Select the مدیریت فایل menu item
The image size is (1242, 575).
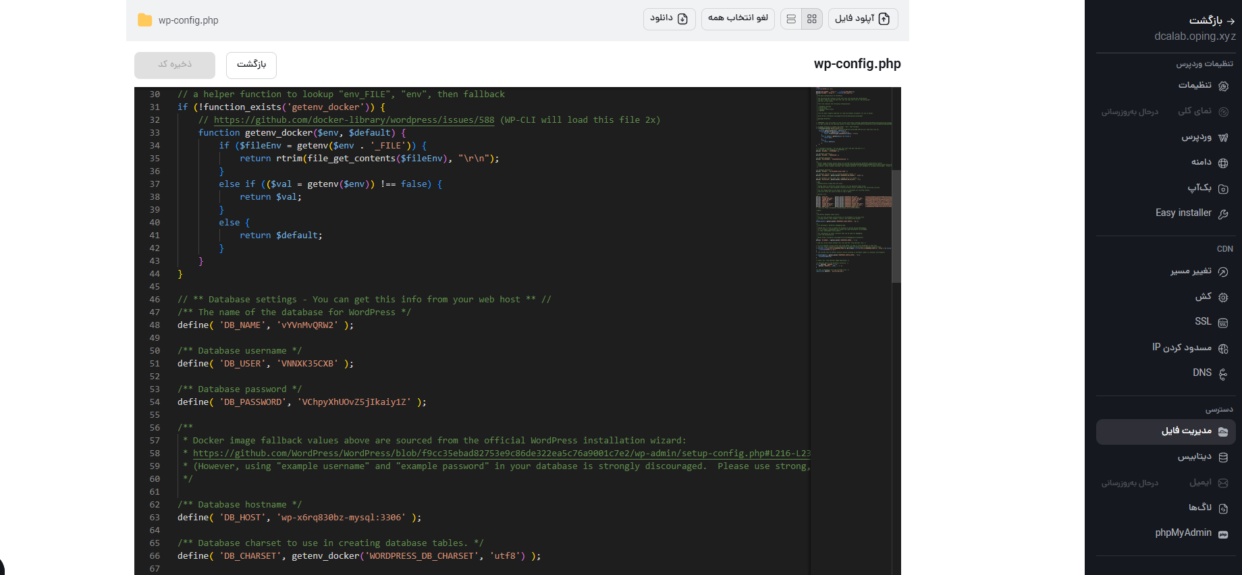pyautogui.click(x=1165, y=431)
